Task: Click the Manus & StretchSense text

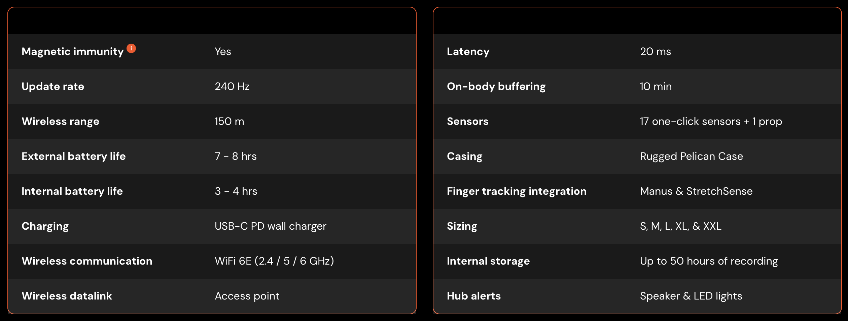Action: [x=696, y=191]
